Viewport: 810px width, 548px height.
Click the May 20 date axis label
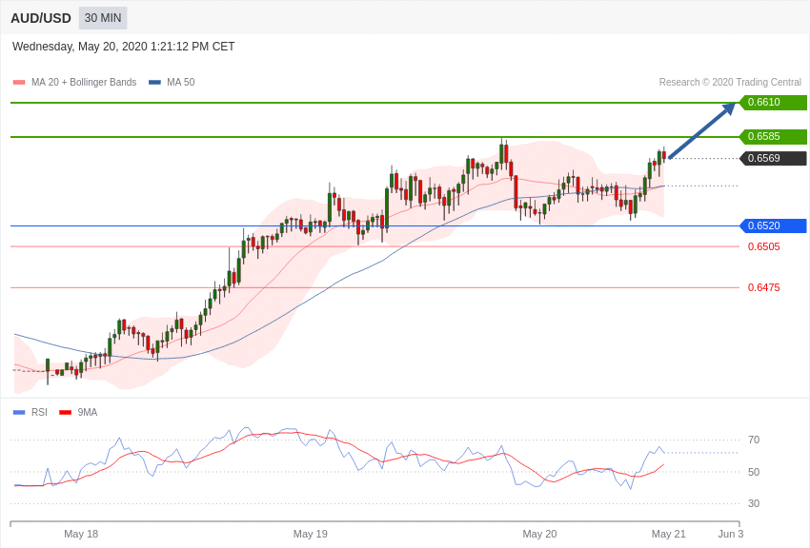pyautogui.click(x=539, y=534)
